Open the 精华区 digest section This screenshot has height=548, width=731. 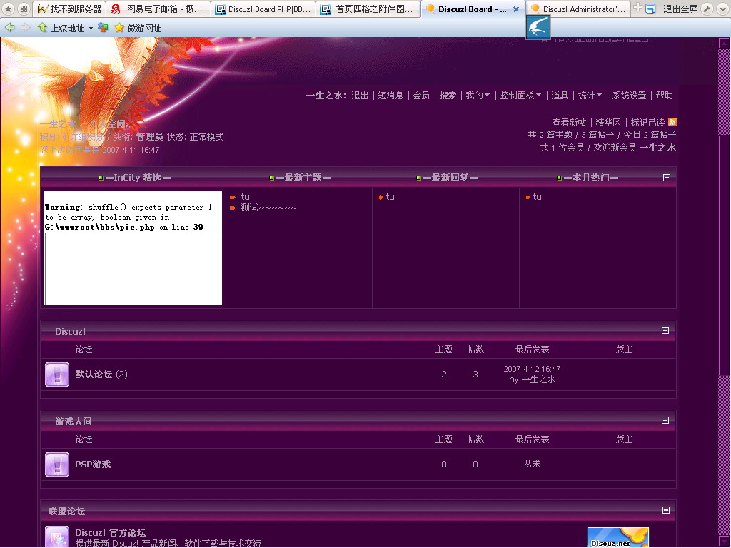pyautogui.click(x=608, y=123)
